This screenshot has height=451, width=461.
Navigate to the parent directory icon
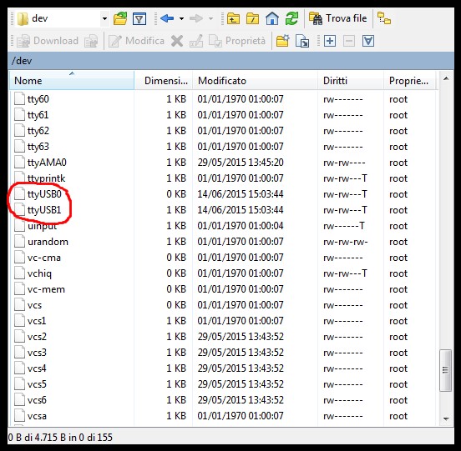(x=233, y=19)
